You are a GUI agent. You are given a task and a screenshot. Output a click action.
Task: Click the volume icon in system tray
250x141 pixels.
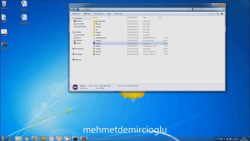[237, 139]
